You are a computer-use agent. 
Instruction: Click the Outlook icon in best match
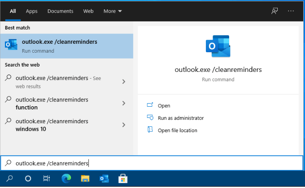click(x=11, y=45)
